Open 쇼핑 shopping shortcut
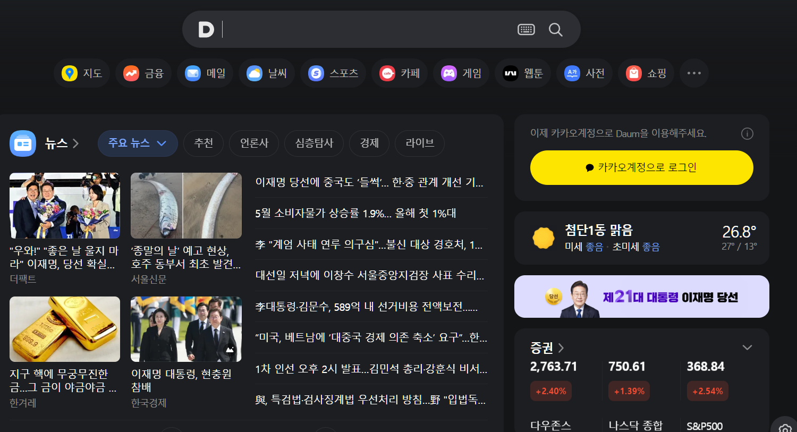The height and width of the screenshot is (432, 797). (x=646, y=73)
